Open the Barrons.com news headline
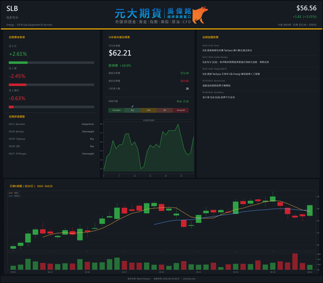Viewport: 323px width, 283px height. pos(216,85)
